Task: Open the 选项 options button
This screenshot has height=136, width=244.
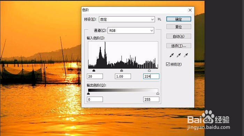Action: click(x=178, y=46)
